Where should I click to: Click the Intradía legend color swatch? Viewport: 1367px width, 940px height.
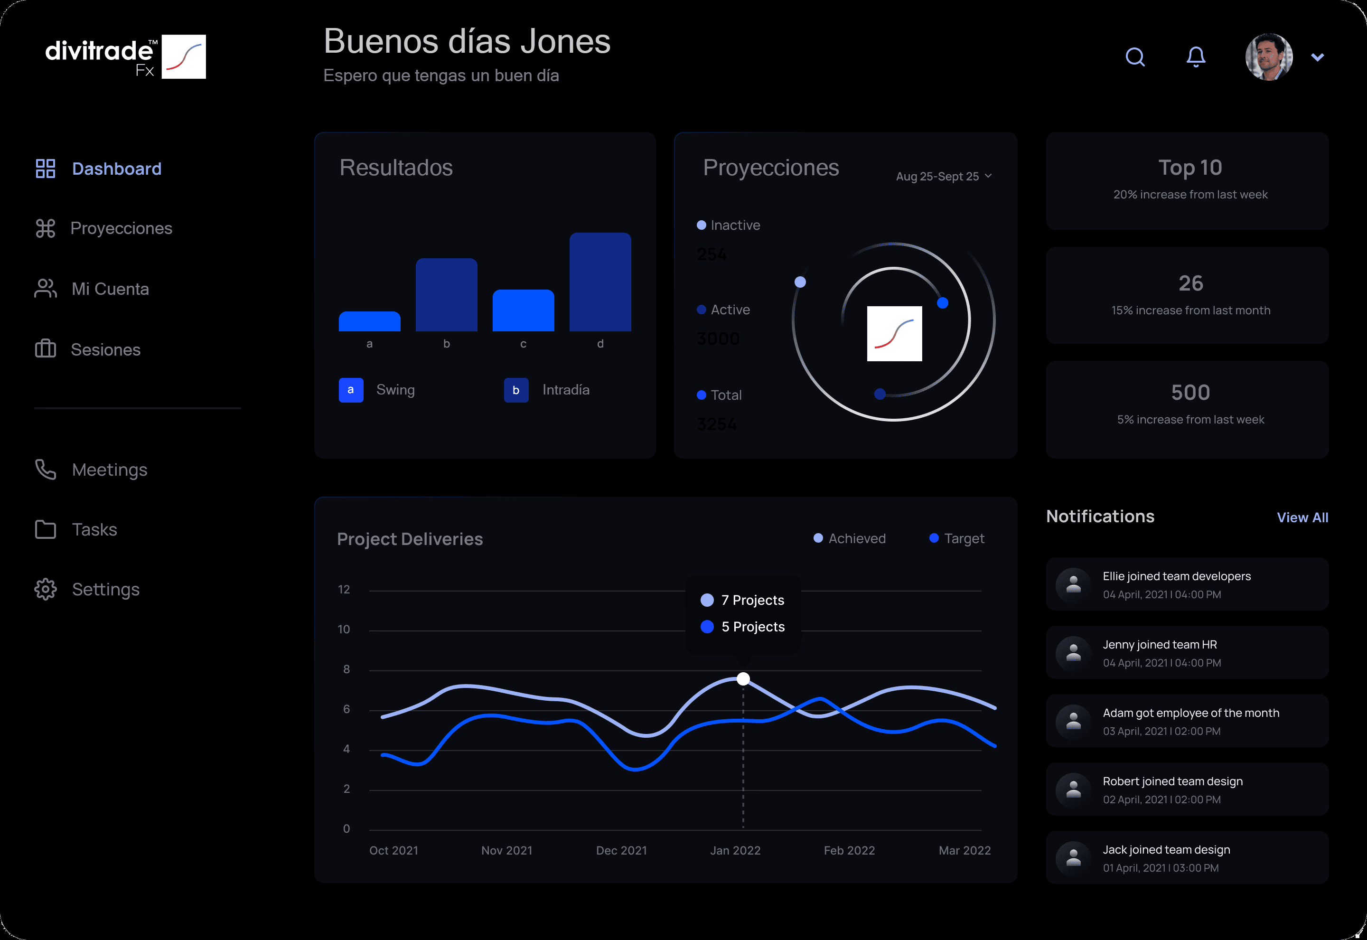click(516, 390)
